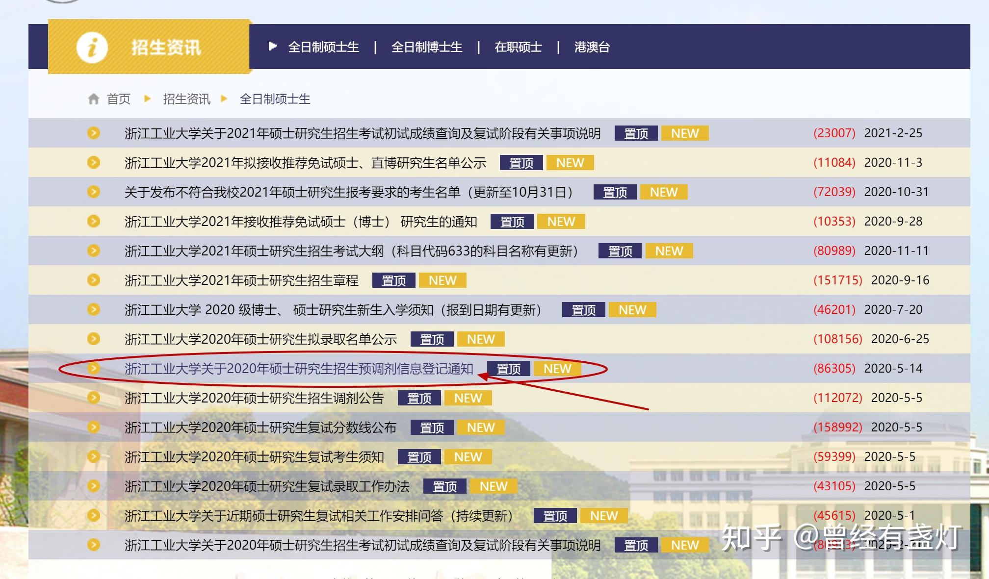Click the 招生资讯 breadcrumb link

pyautogui.click(x=186, y=99)
